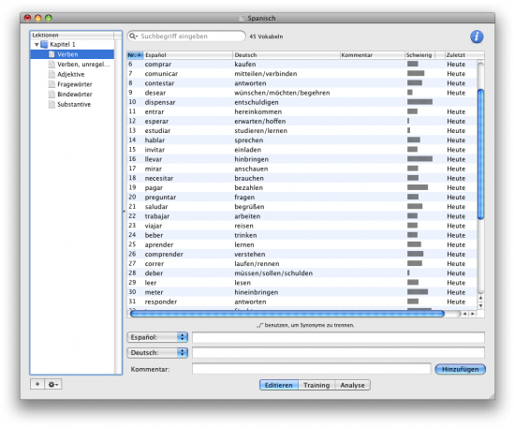Select the Kapitel 1 folder icon

[44, 44]
